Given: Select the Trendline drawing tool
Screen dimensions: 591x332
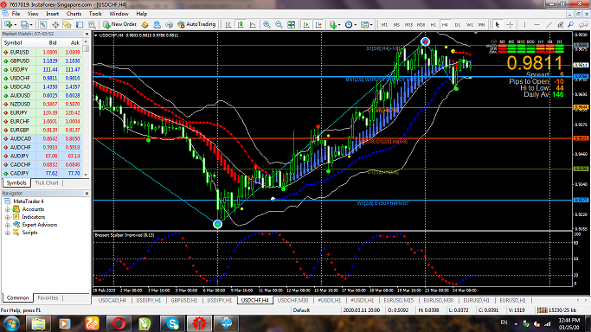Looking at the screenshot, I should tap(549, 24).
